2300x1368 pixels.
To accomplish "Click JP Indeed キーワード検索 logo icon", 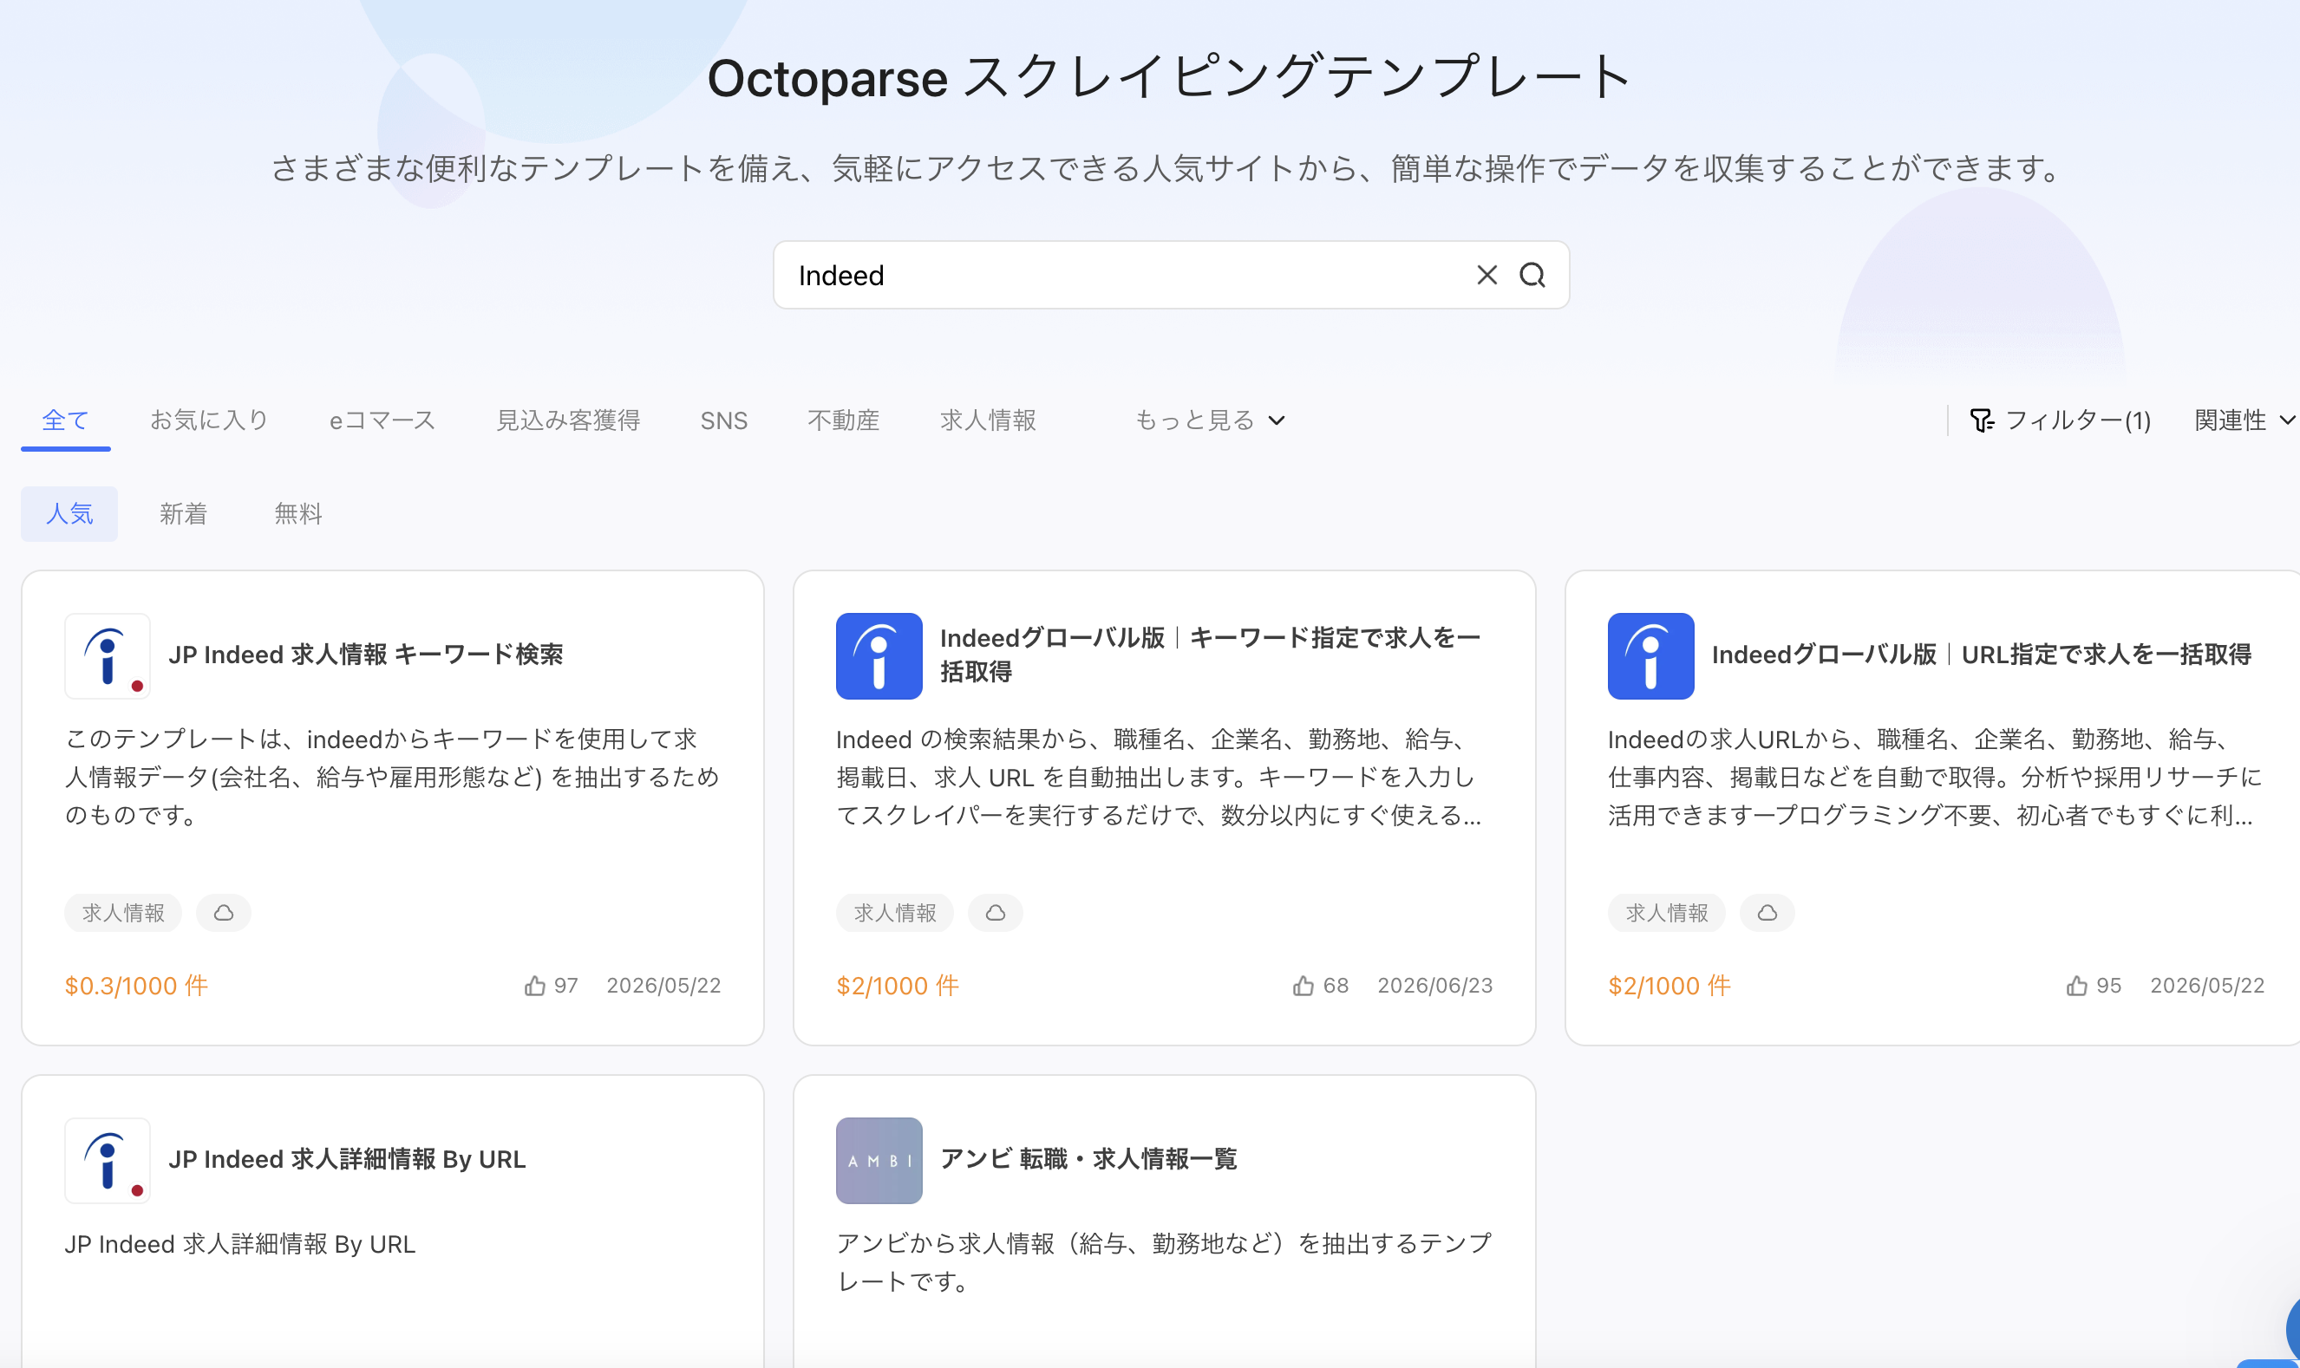I will pyautogui.click(x=107, y=655).
